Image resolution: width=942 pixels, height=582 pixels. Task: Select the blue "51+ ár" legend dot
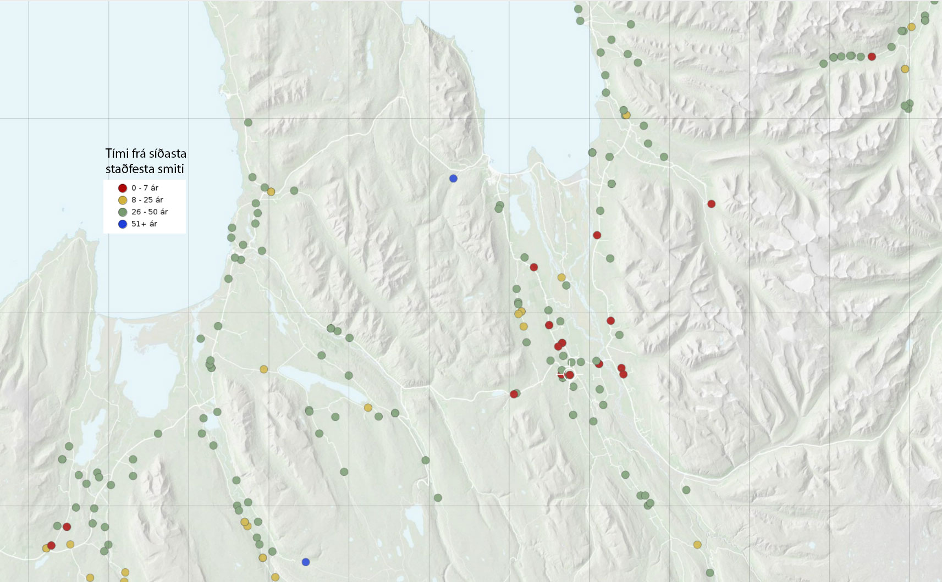pyautogui.click(x=123, y=224)
